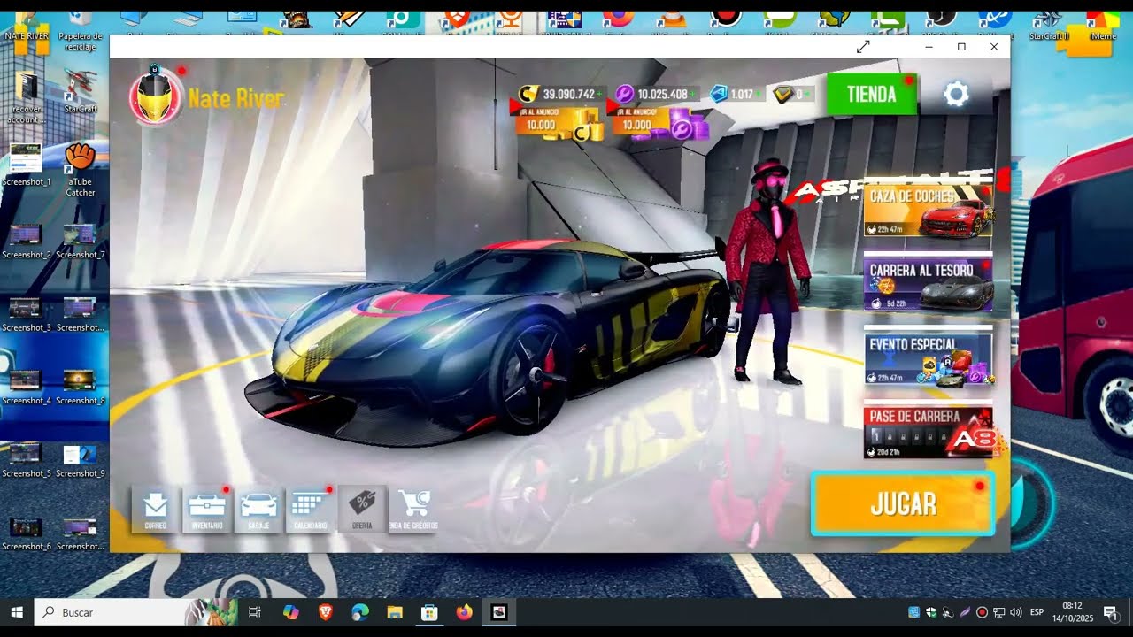The image size is (1133, 637).
Task: Click the Windows Start button
Action: [16, 612]
